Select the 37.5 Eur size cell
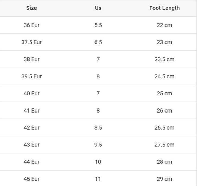 click(31, 42)
